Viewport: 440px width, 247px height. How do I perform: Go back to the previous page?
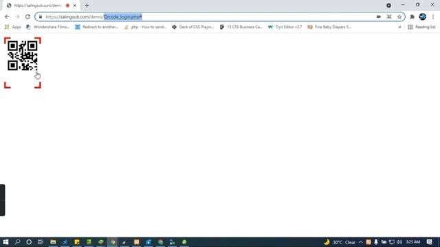click(x=7, y=16)
